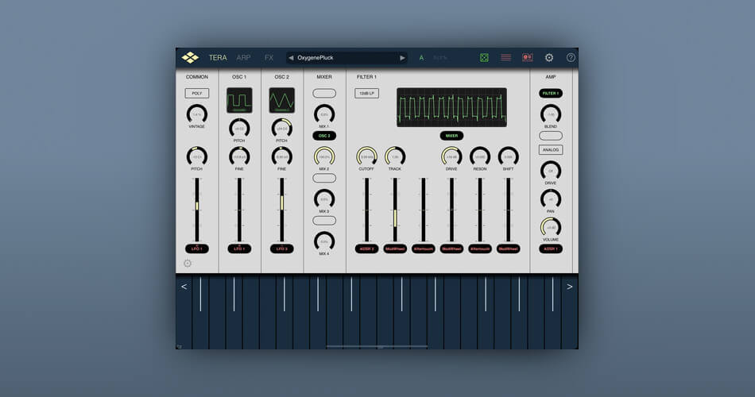Open the POLY voice mode selector

point(197,94)
